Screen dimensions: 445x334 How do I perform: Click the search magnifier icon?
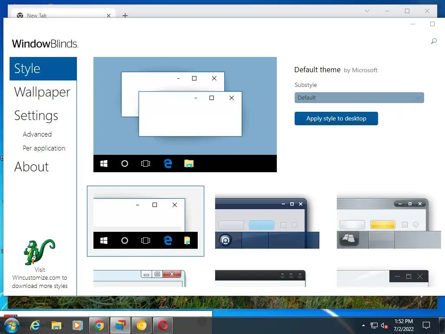coord(433,41)
